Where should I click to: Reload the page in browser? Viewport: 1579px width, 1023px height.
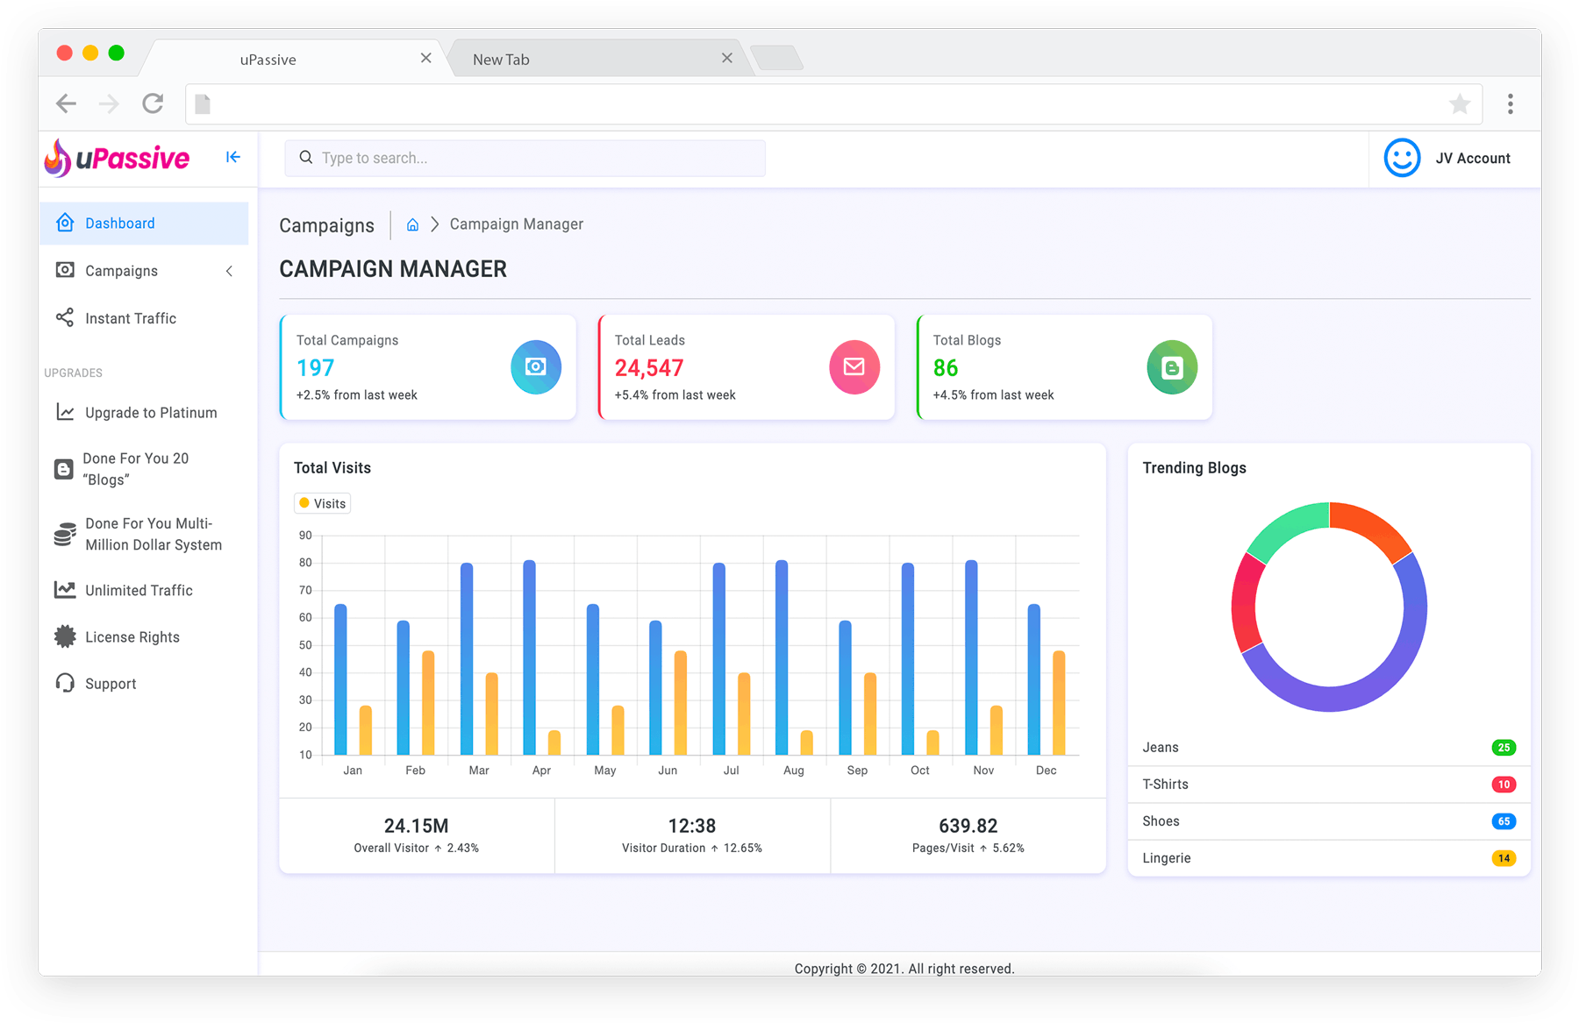153,104
